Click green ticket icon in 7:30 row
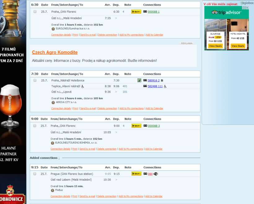 [139, 80]
